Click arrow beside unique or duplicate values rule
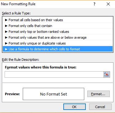Viewport: 115px width, 113px height. pyautogui.click(x=6, y=43)
